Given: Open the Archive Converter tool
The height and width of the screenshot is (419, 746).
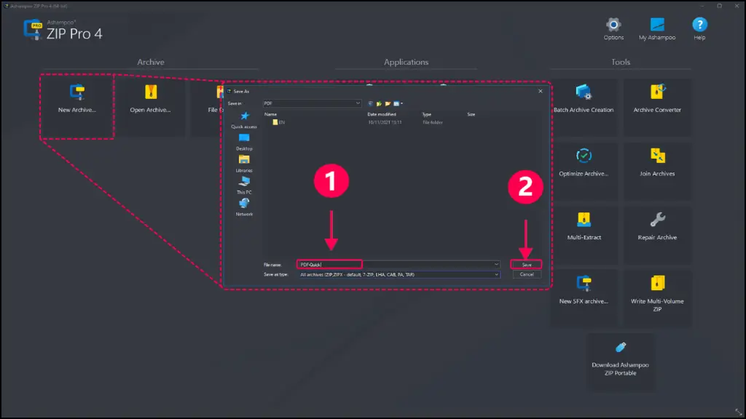Looking at the screenshot, I should click(657, 99).
